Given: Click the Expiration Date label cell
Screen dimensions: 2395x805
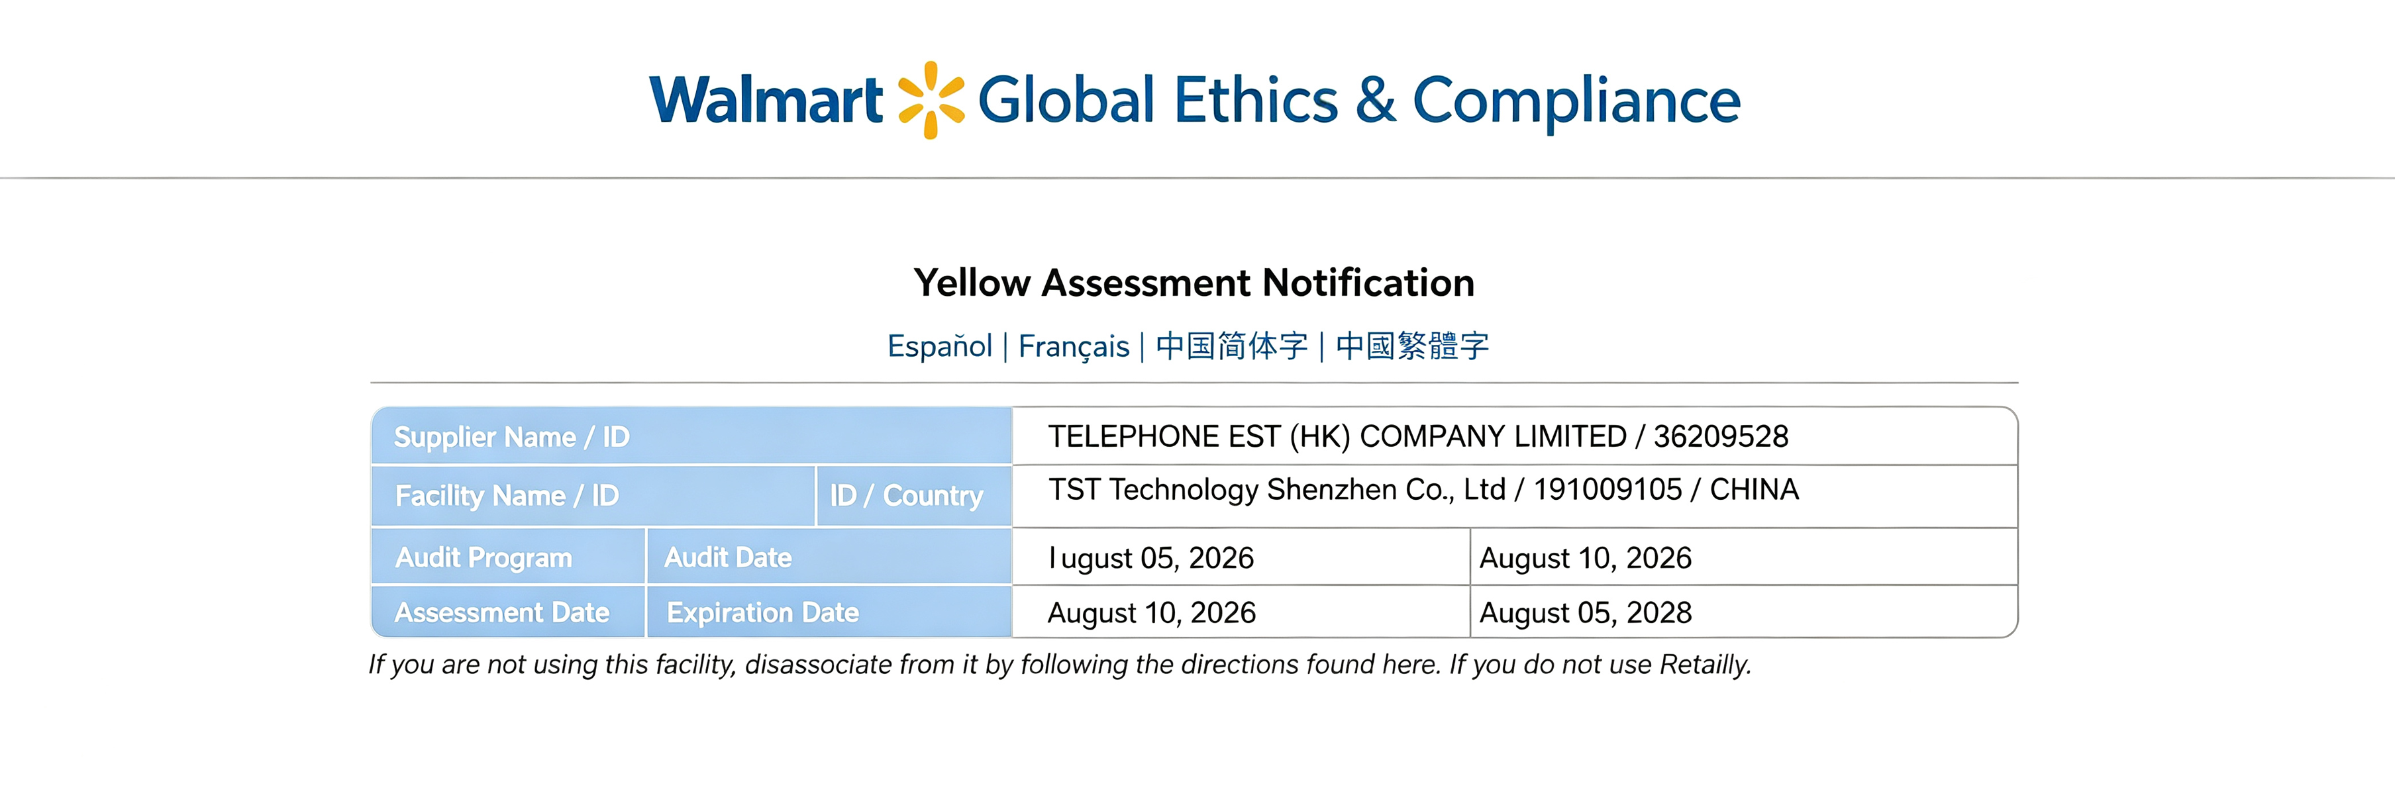Looking at the screenshot, I should coord(829,612).
